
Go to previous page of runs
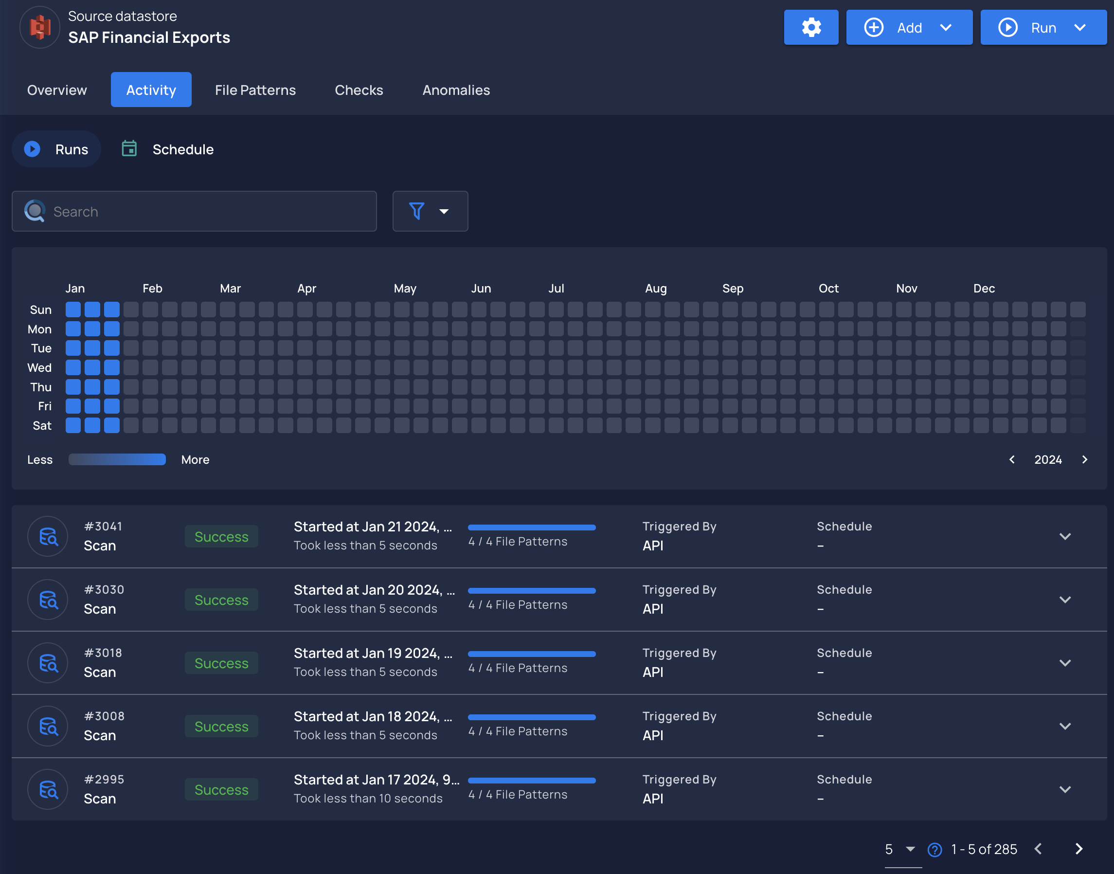pyautogui.click(x=1038, y=849)
